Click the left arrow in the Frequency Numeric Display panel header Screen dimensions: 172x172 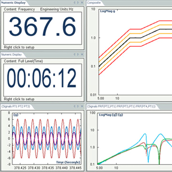click(x=75, y=2)
